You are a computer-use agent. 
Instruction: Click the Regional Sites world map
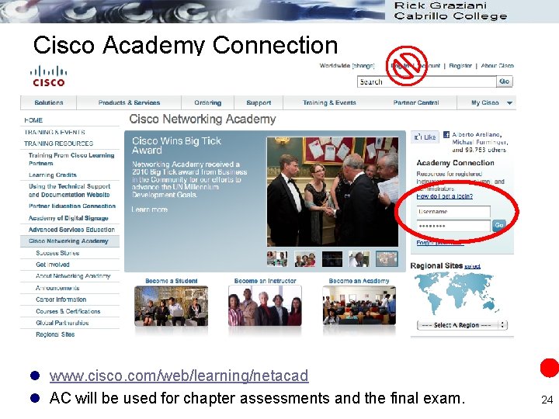coord(457,294)
